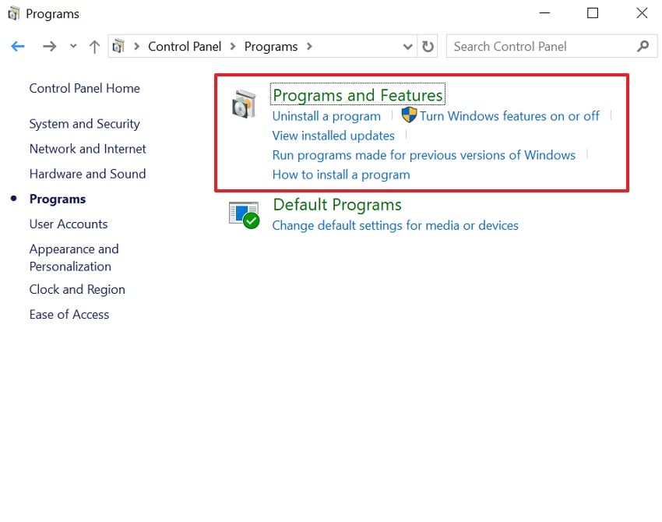Viewport: 662px width, 522px height.
Task: Open the recent pages dropdown beside forward arrow
Action: coord(72,46)
